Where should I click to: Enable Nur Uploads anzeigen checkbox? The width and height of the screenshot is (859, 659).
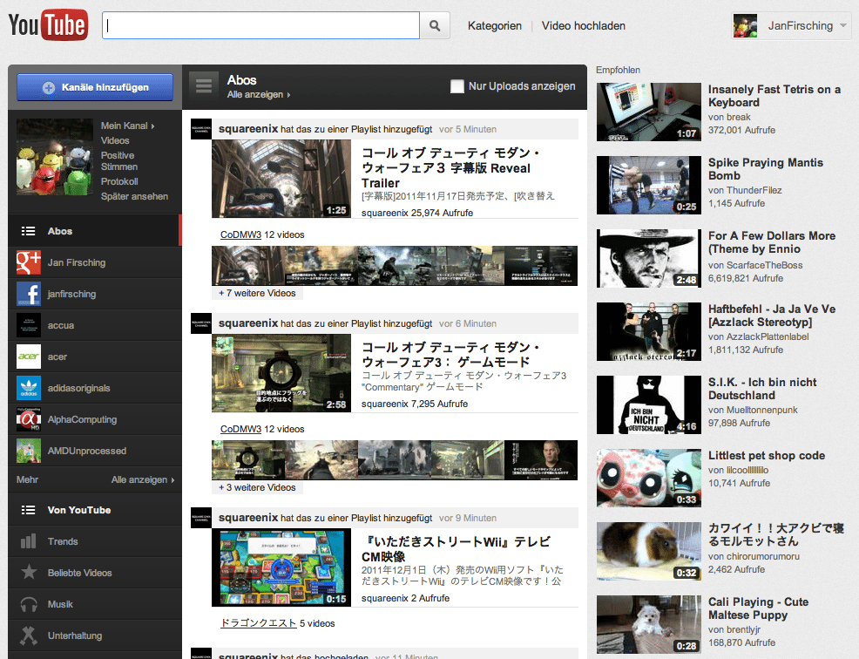pos(457,86)
